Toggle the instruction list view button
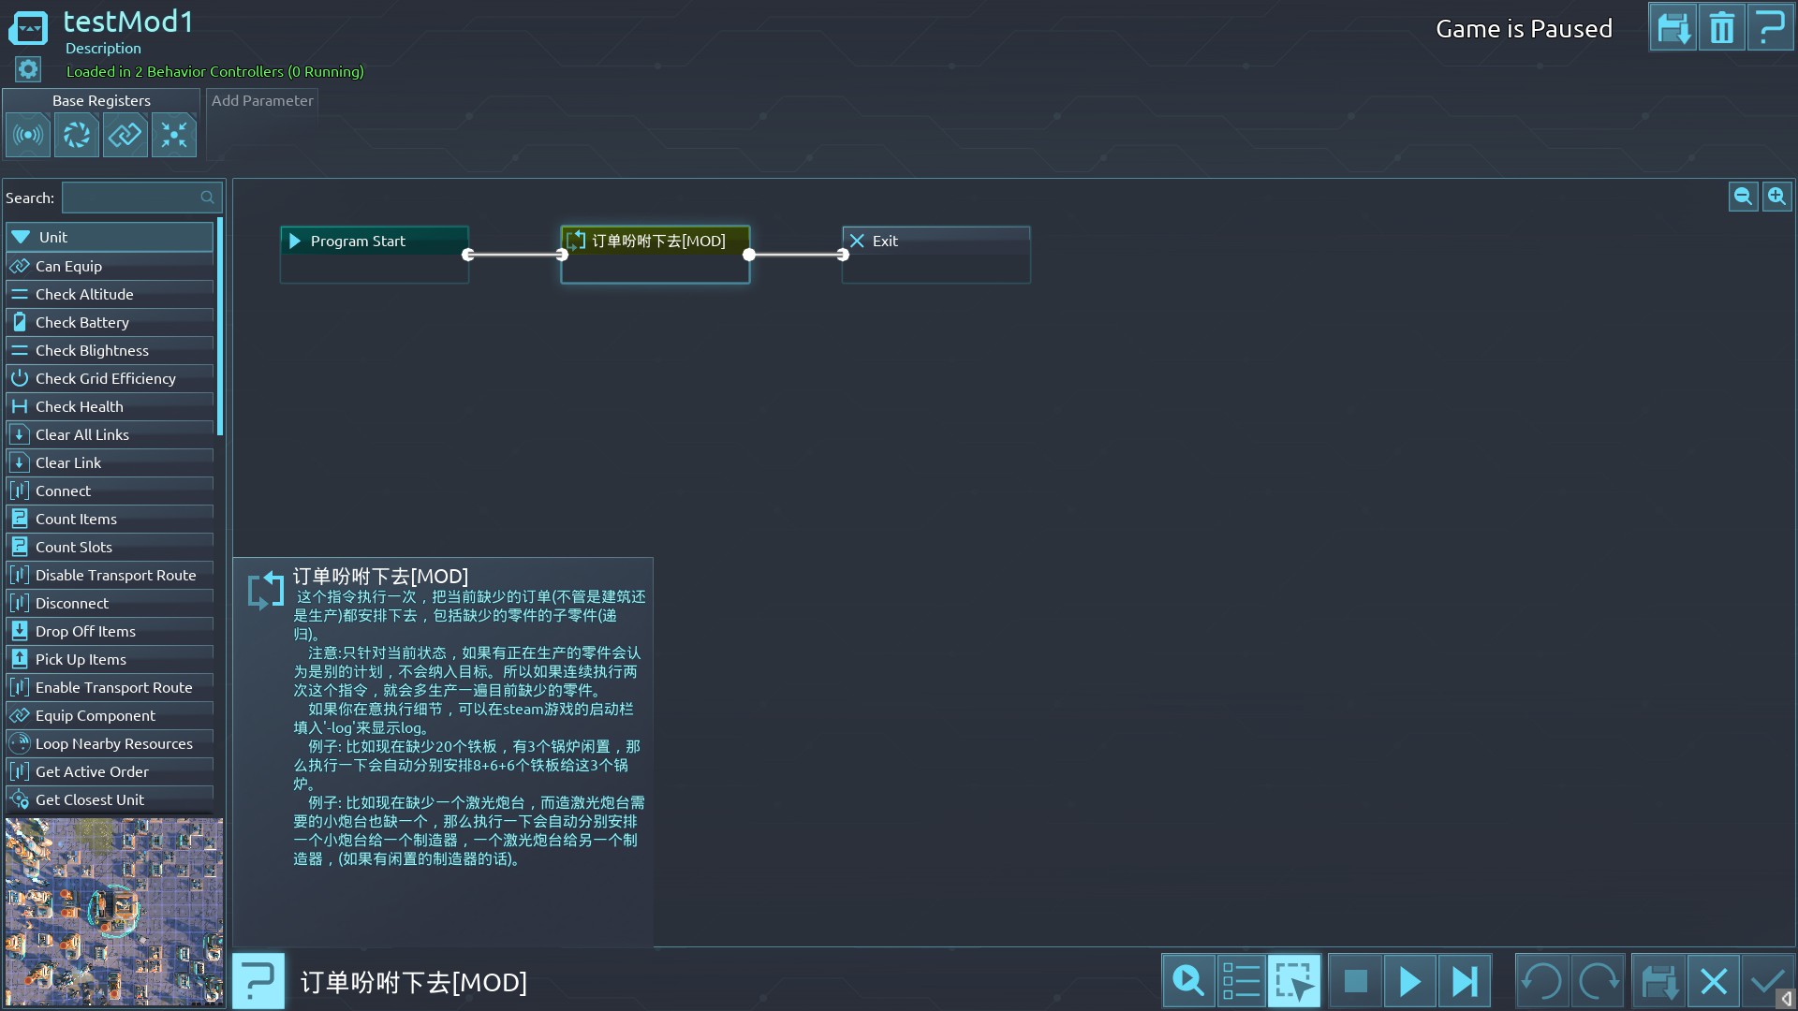This screenshot has height=1011, width=1798. [x=1241, y=981]
